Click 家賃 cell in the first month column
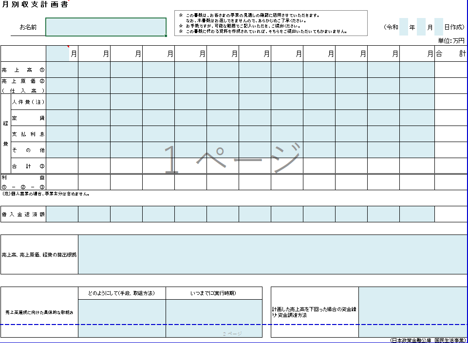Image resolution: width=468 pixels, height=343 pixels. coord(62,118)
